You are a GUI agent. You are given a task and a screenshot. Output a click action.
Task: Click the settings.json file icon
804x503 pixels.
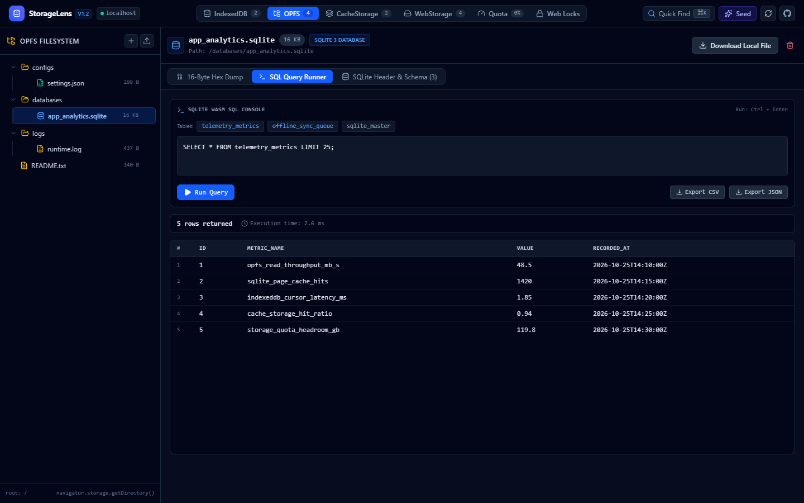pos(40,83)
